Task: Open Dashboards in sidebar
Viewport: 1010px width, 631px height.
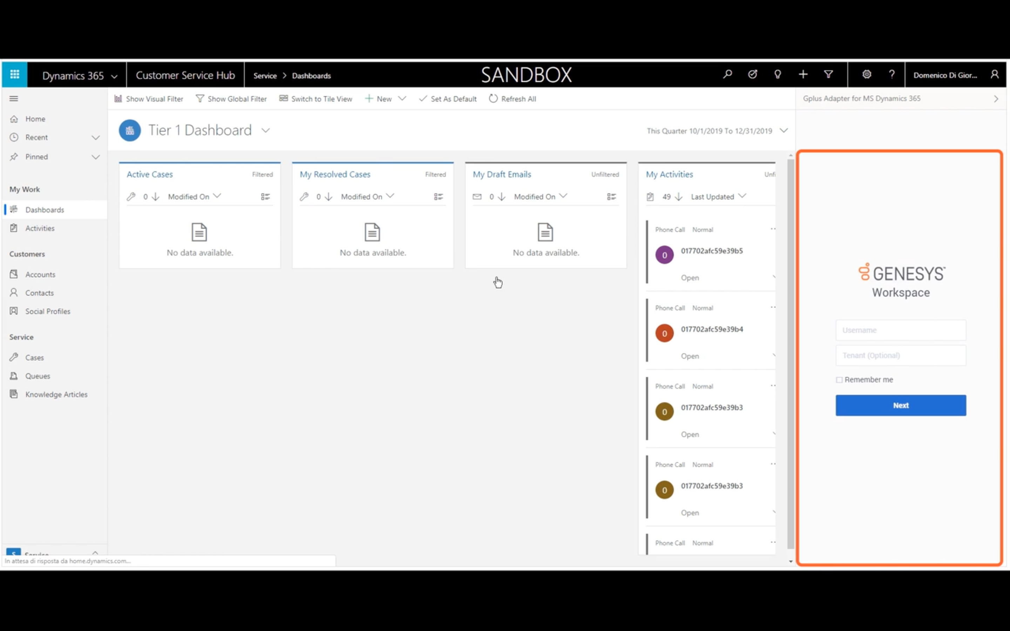Action: [54, 210]
